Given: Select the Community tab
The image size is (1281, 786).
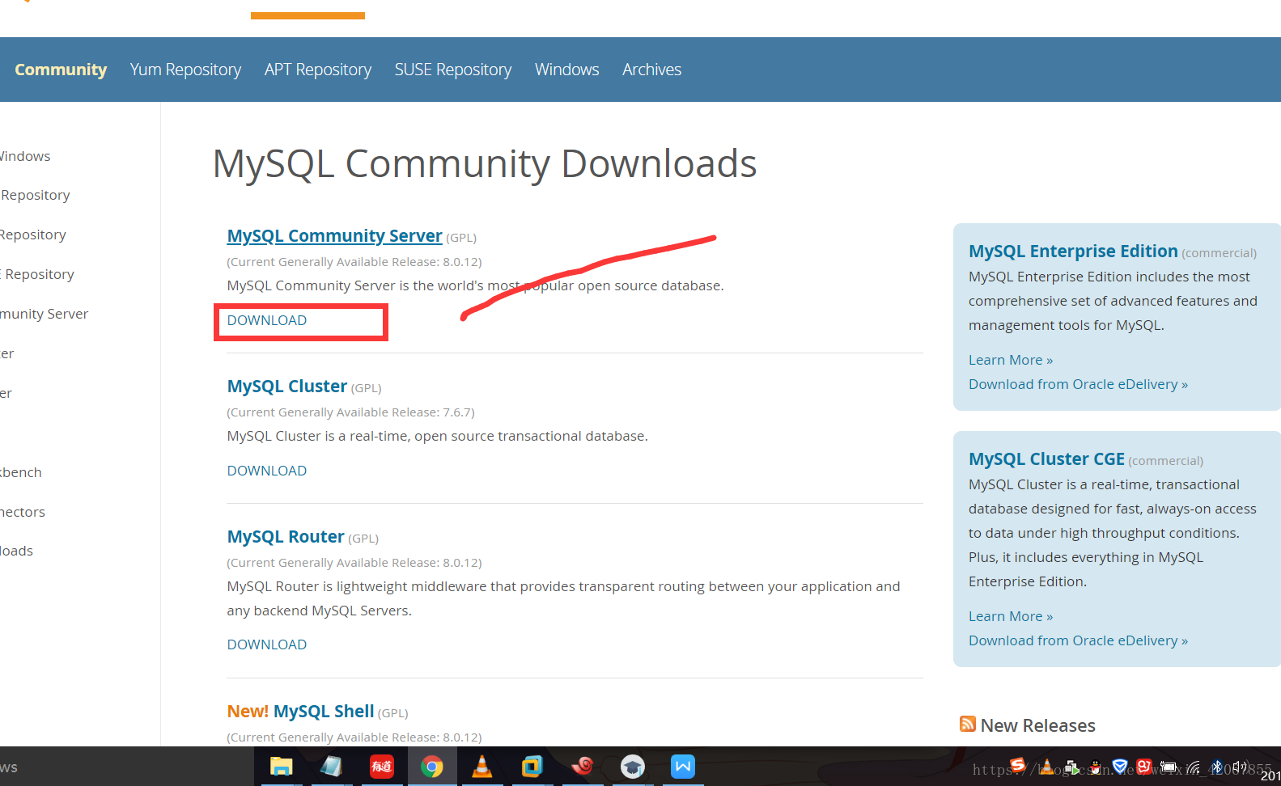Looking at the screenshot, I should (x=61, y=70).
